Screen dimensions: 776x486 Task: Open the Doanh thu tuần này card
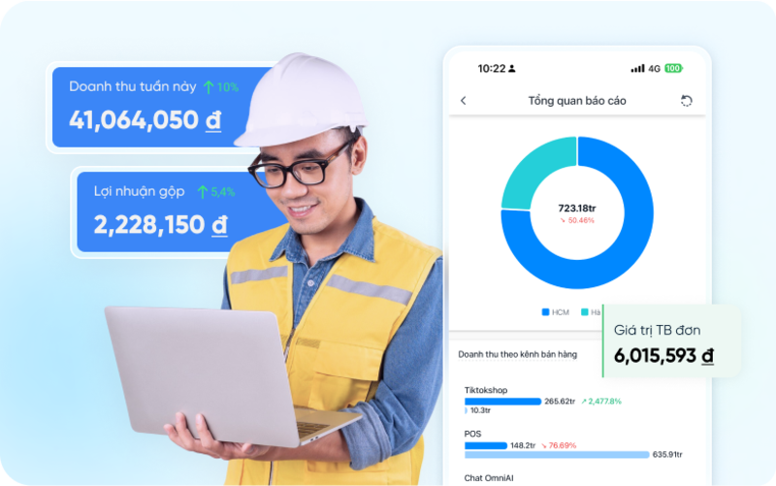click(163, 108)
